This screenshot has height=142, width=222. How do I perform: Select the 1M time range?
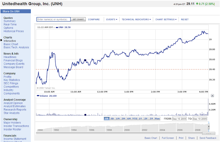[118, 118]
